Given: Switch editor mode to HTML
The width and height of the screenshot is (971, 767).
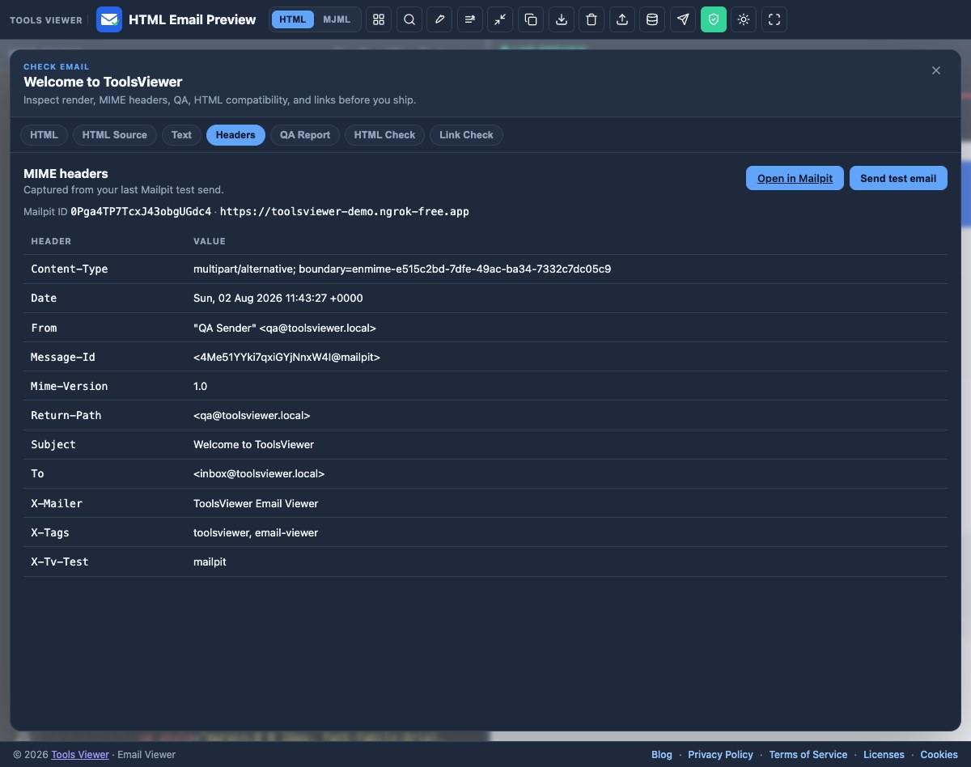Looking at the screenshot, I should 292,19.
